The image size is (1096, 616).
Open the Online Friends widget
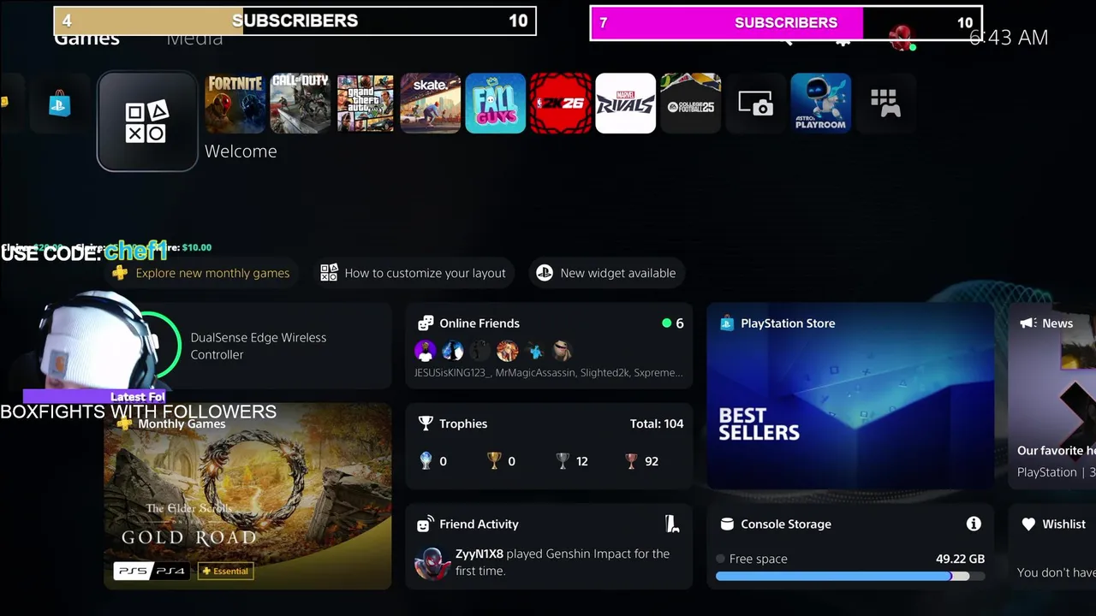(x=549, y=346)
